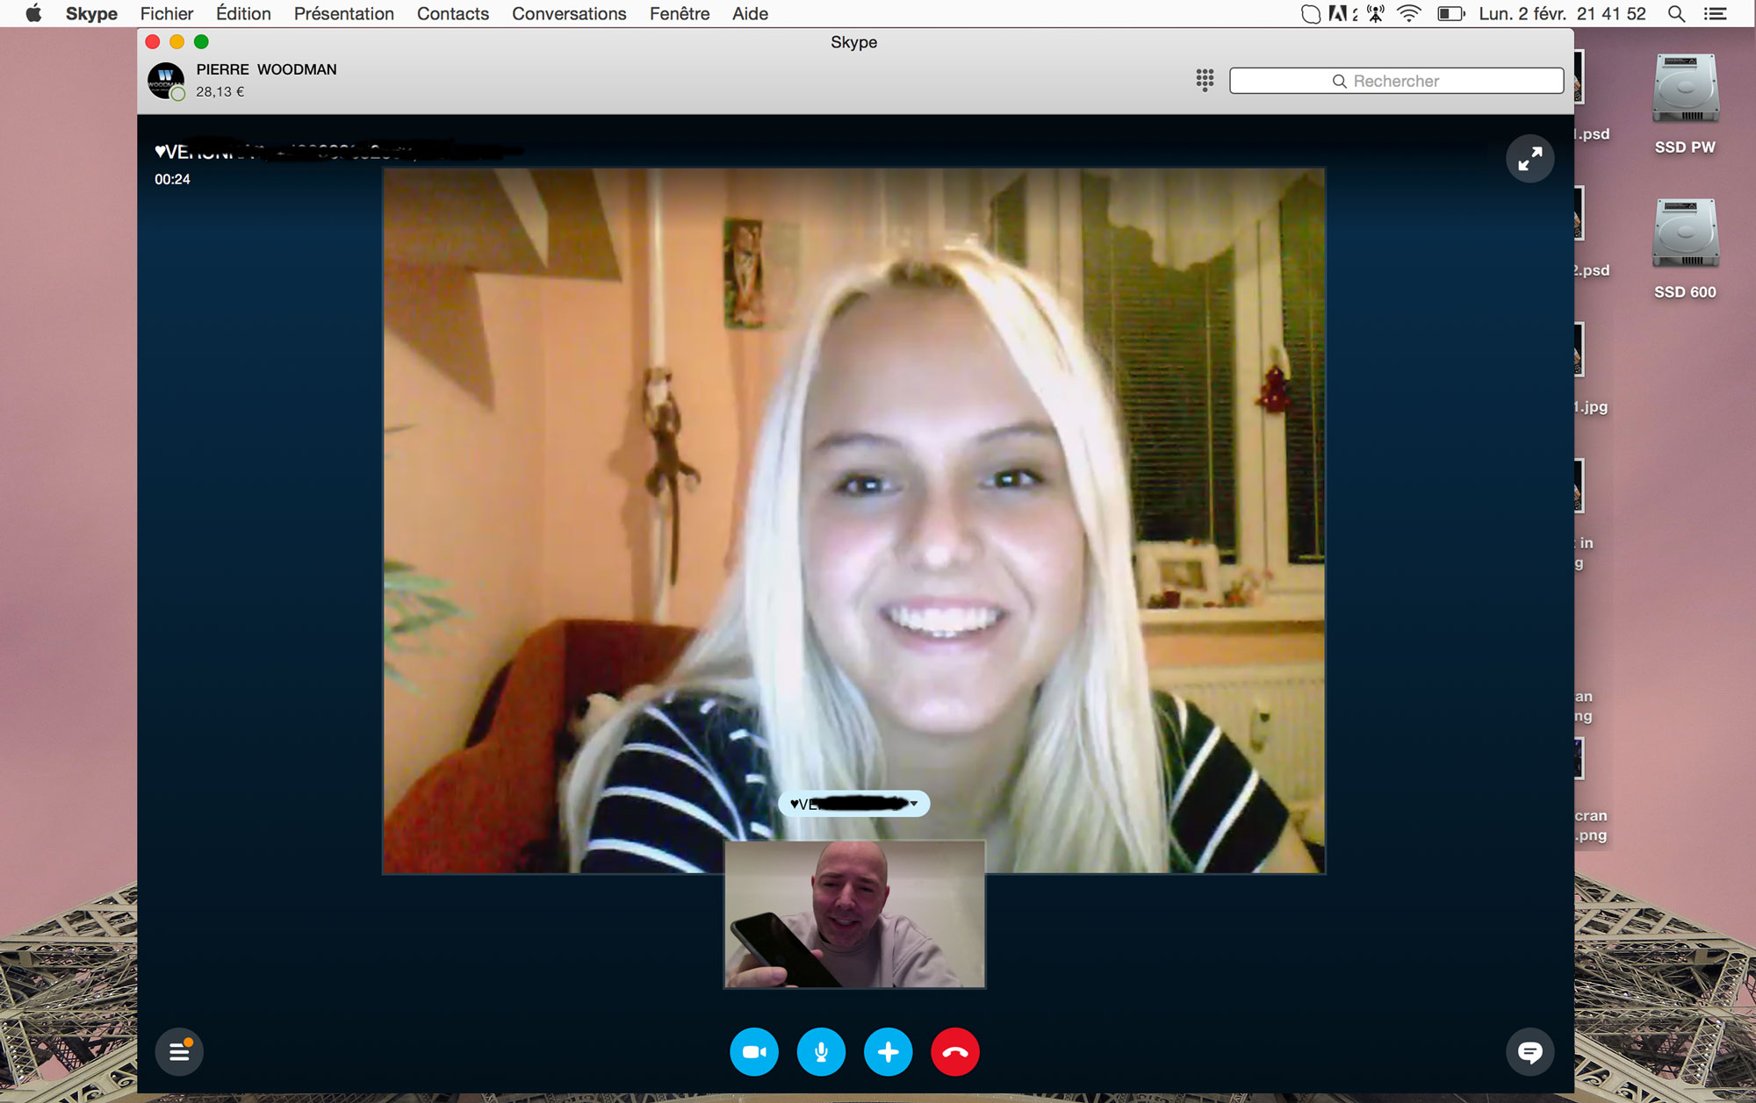
Task: Open the Fenêtre menu
Action: [679, 14]
